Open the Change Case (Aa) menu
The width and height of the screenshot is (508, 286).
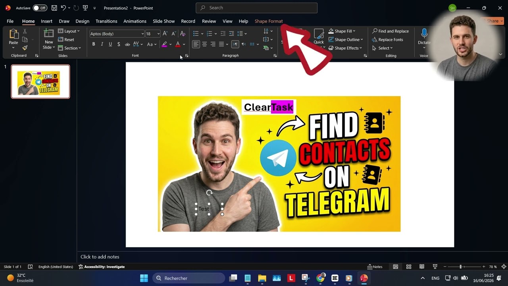pyautogui.click(x=152, y=44)
